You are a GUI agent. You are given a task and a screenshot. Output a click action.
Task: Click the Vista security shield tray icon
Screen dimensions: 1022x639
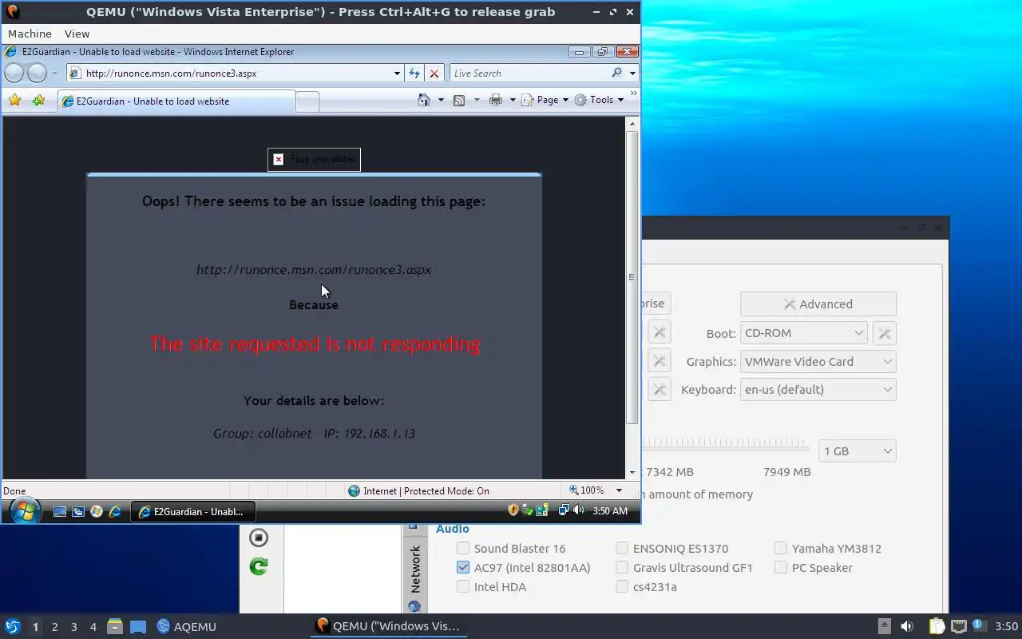[x=513, y=510]
